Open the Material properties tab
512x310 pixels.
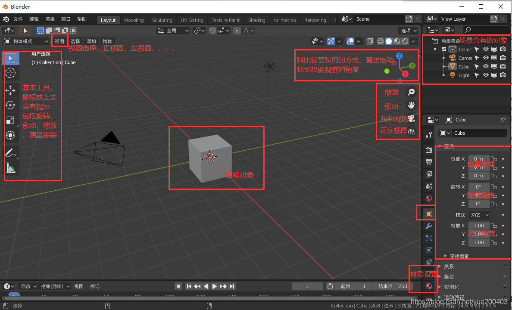[429, 286]
